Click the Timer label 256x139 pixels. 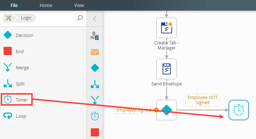click(x=22, y=100)
